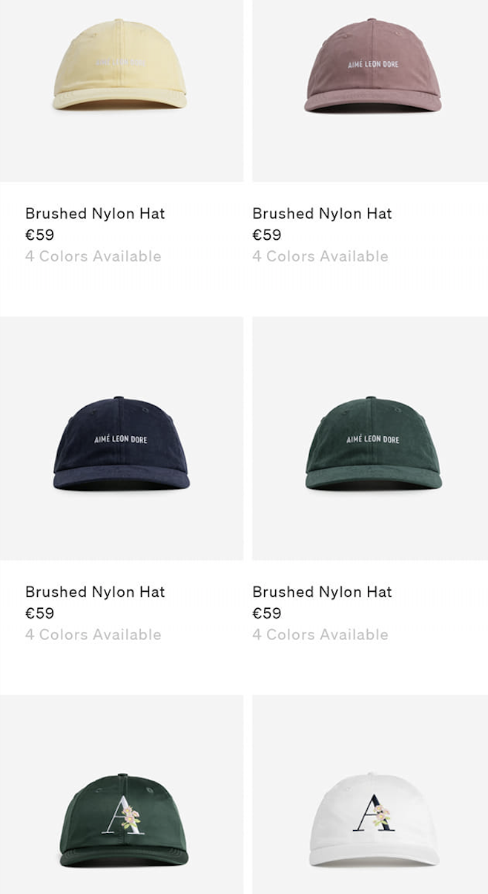Open the yellow Brushed Nylon Hat image

pos(122,91)
